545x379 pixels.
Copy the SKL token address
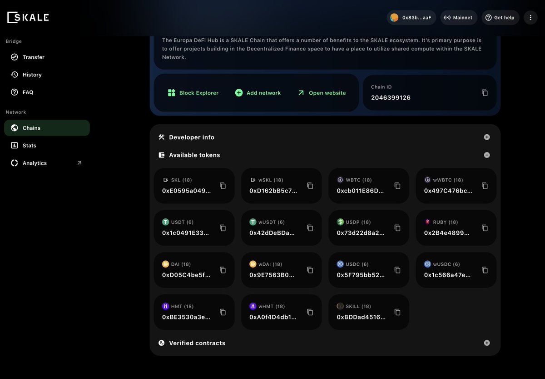[223, 186]
